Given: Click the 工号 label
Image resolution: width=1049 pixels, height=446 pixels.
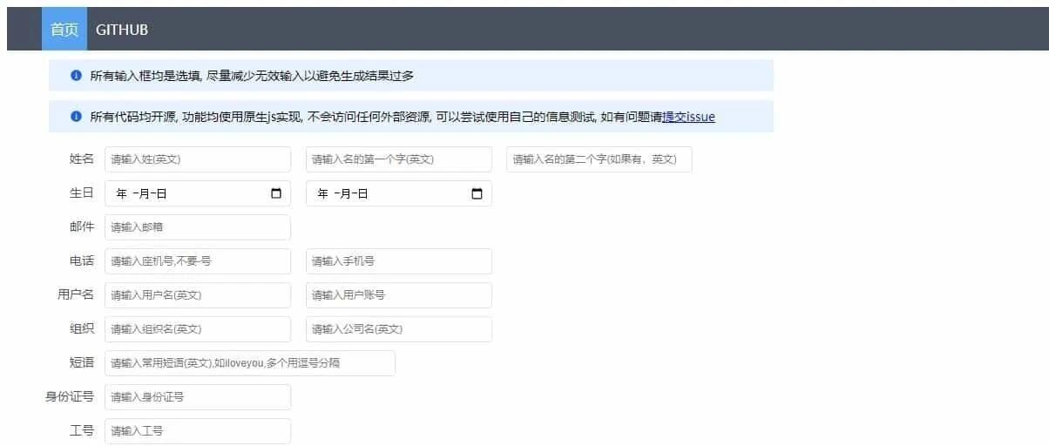Looking at the screenshot, I should [82, 431].
